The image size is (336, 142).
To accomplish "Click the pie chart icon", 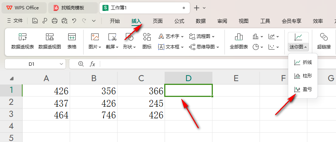I will coord(255,47).
